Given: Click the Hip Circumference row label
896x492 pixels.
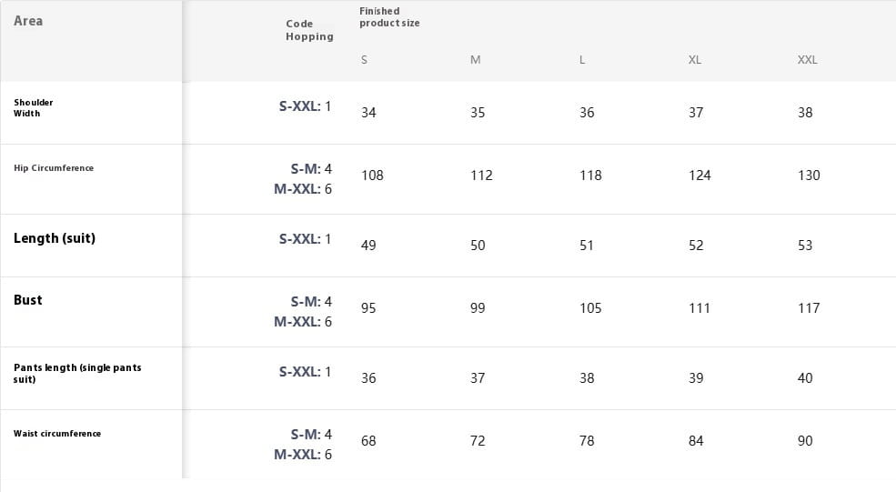Looking at the screenshot, I should [54, 168].
